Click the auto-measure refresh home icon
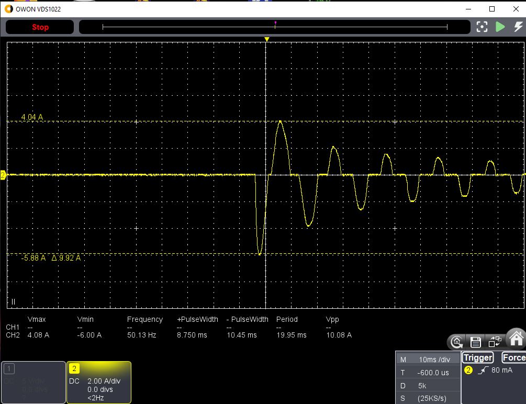 point(456,342)
